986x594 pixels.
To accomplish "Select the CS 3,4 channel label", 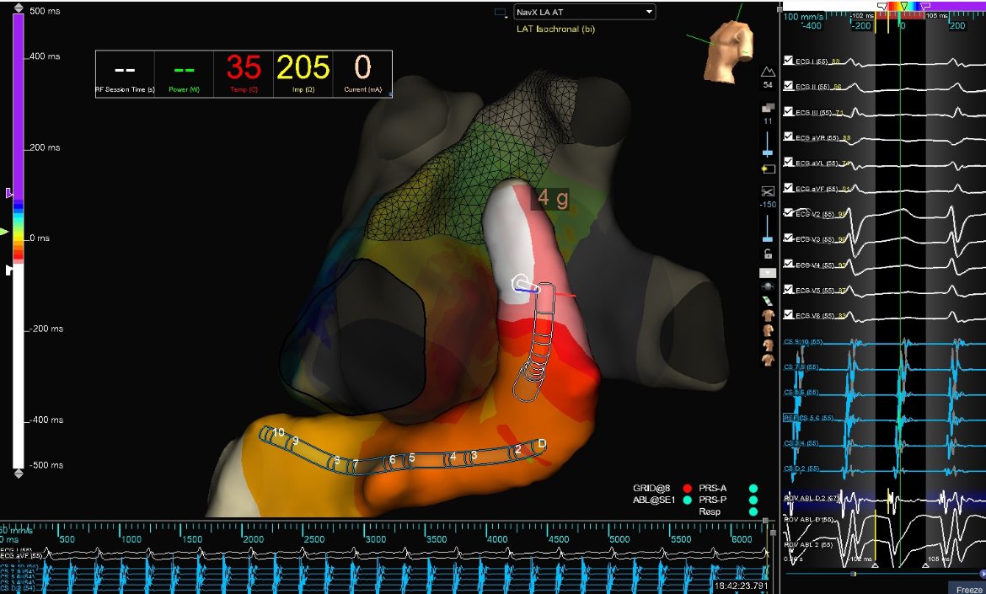I will point(801,443).
